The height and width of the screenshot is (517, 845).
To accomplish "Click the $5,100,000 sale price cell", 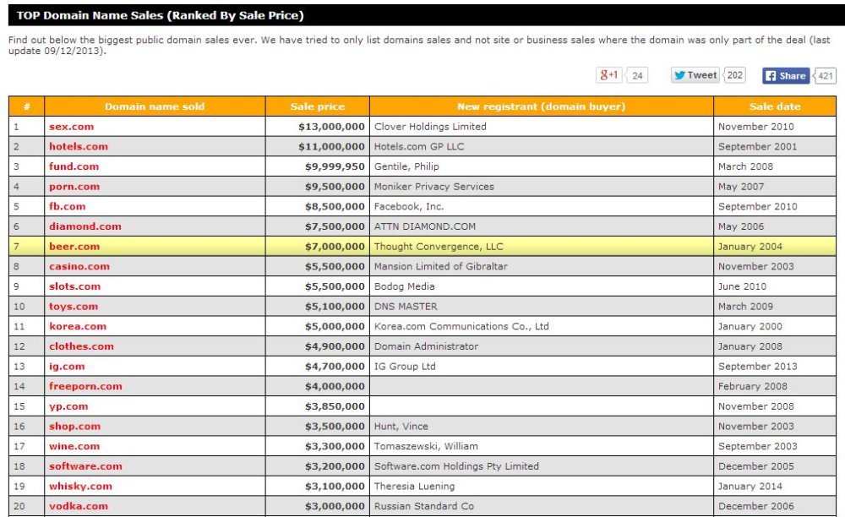I will pos(318,307).
